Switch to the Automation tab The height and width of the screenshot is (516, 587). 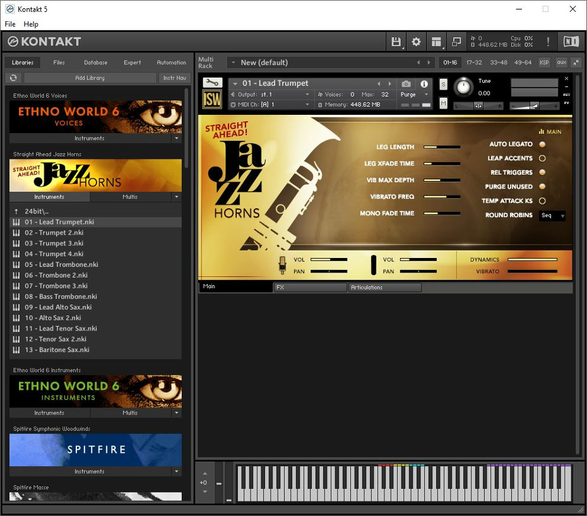[x=172, y=62]
